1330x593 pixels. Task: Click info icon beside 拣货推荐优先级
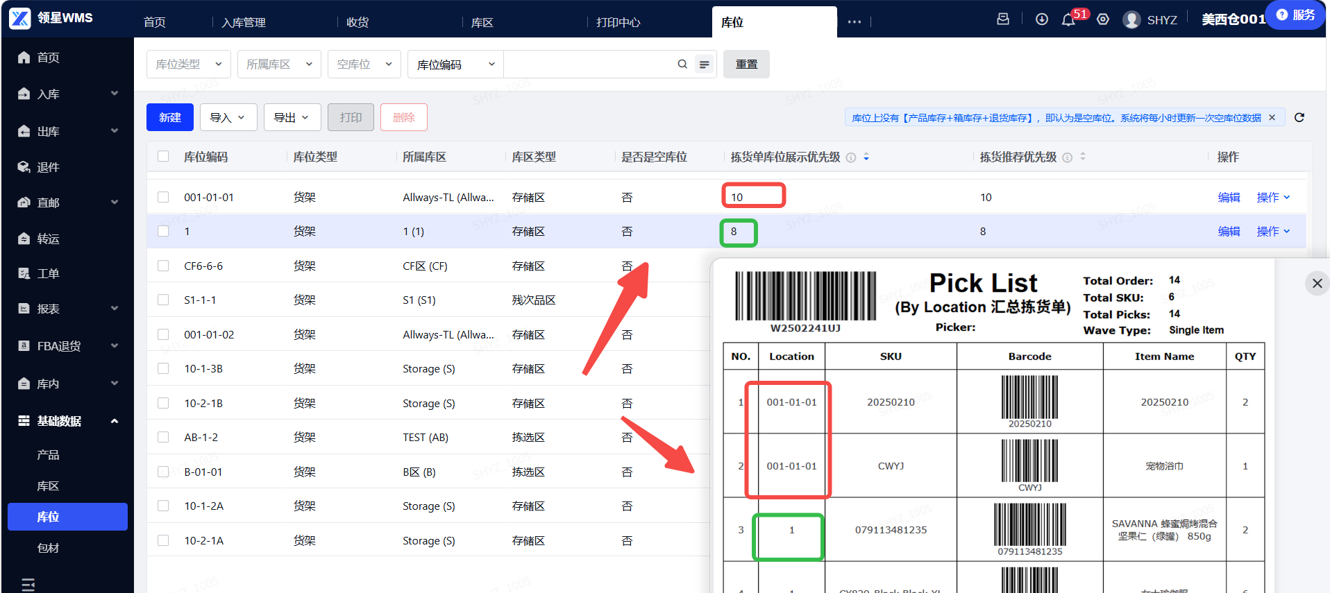pyautogui.click(x=1068, y=157)
